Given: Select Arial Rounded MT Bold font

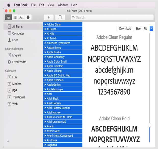Looking at the screenshot, I should point(63,117).
